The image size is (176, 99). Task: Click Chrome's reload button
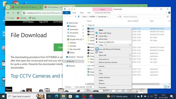click(18, 13)
